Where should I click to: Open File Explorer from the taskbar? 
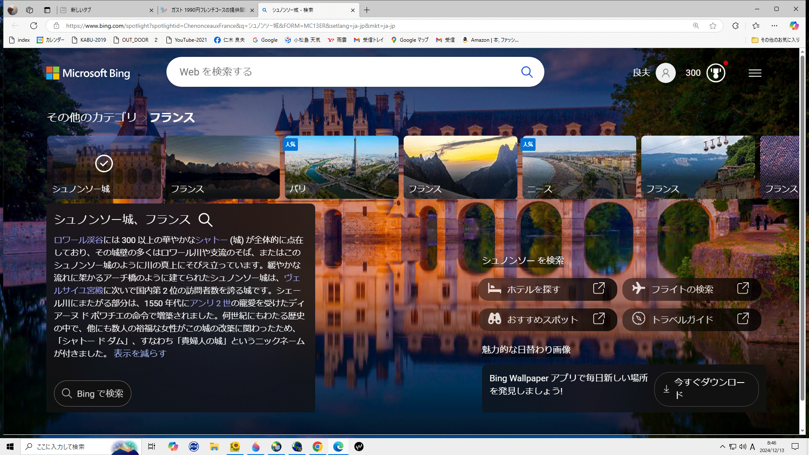(214, 447)
